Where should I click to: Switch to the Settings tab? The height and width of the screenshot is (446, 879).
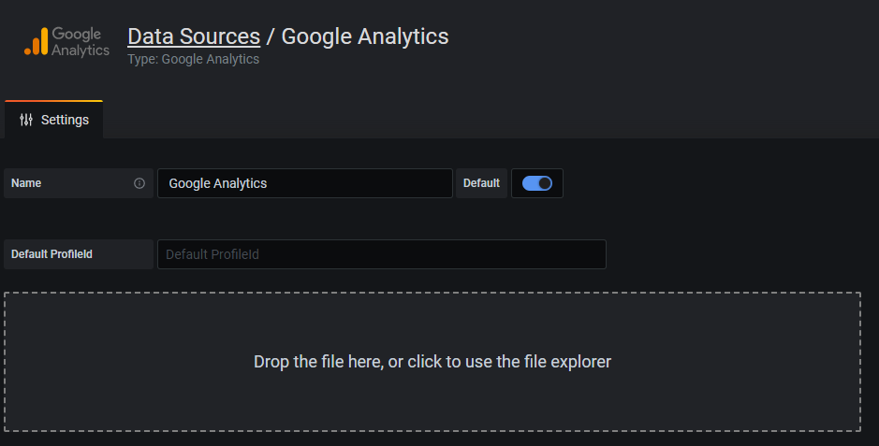[53, 119]
